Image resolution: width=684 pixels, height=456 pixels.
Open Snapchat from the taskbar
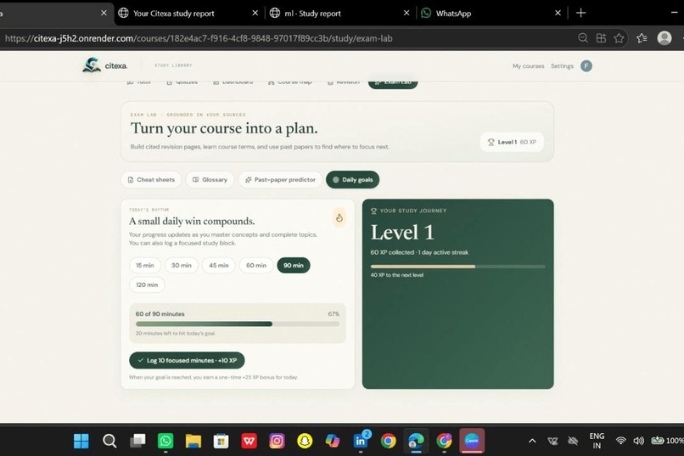click(305, 442)
